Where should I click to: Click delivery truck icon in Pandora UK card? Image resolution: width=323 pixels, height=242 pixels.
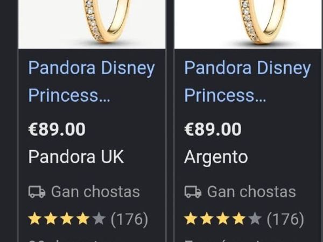(37, 192)
